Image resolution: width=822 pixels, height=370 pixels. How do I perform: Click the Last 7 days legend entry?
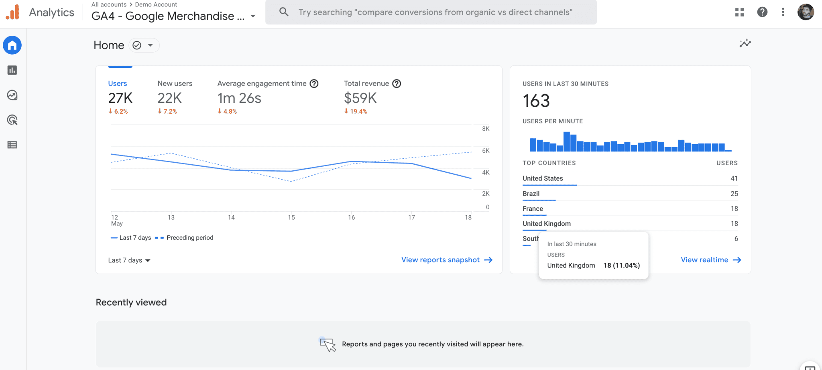point(131,238)
